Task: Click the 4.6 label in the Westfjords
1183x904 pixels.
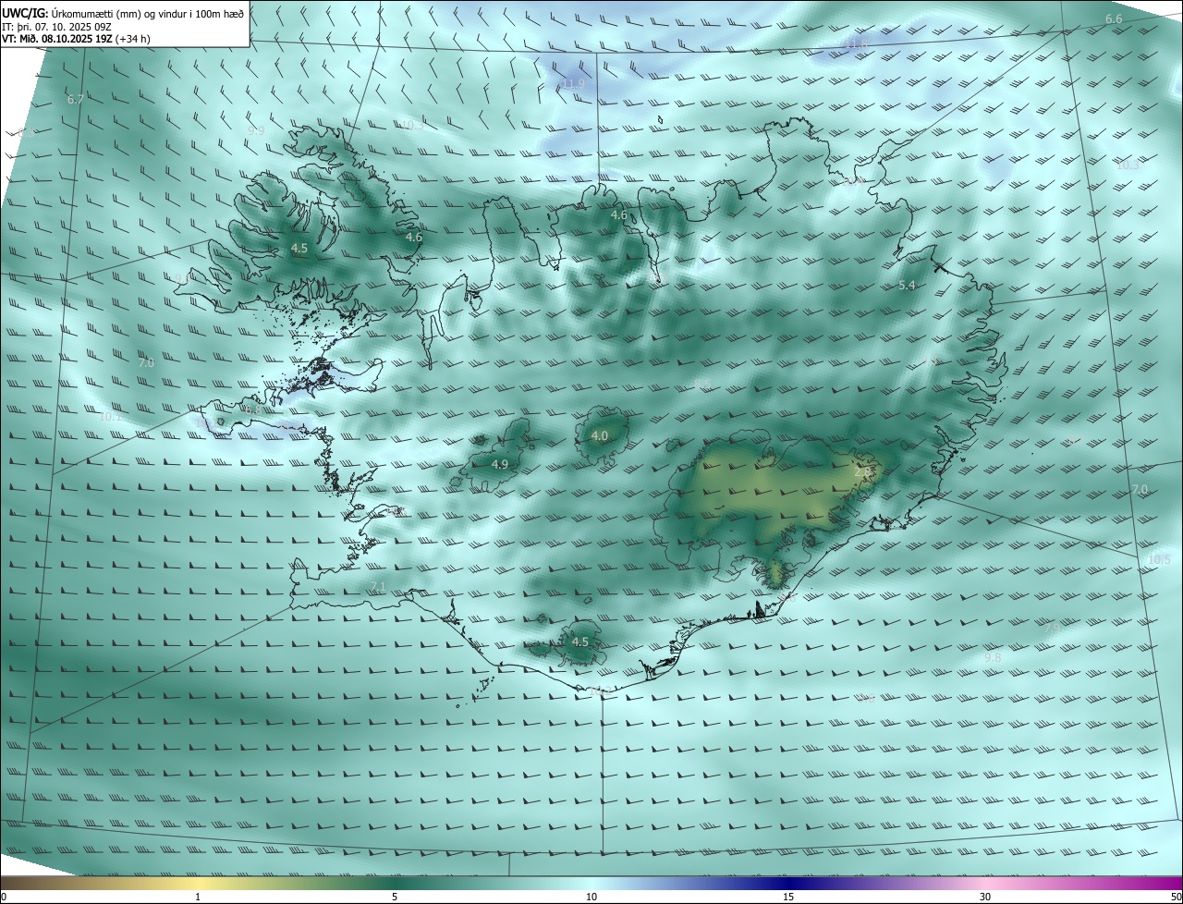Action: tap(414, 238)
